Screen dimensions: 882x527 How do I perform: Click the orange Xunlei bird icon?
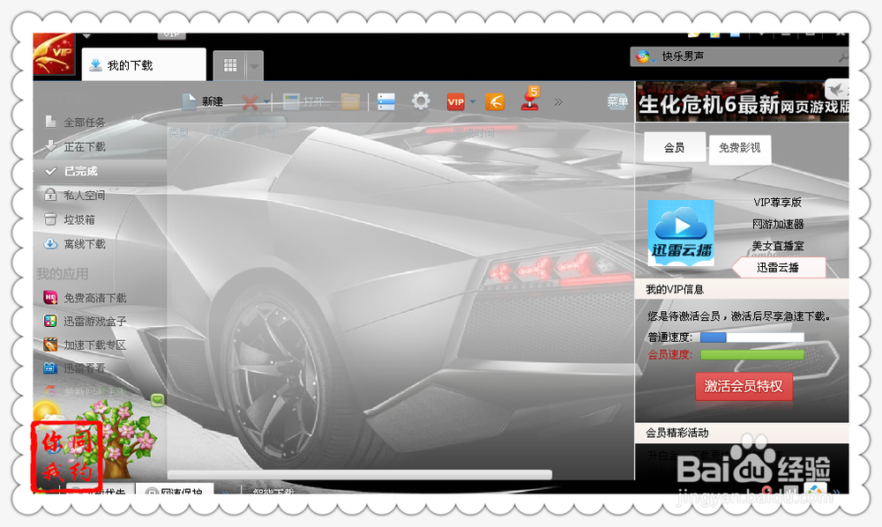click(x=495, y=102)
